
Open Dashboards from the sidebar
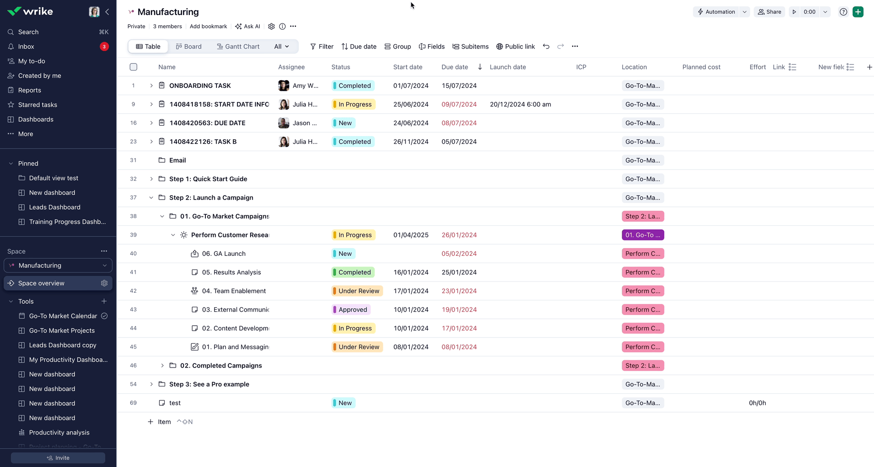[x=35, y=119]
